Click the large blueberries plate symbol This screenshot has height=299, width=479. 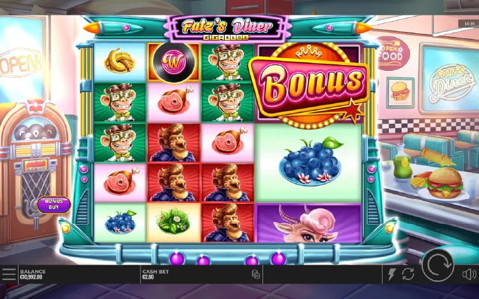(x=309, y=163)
